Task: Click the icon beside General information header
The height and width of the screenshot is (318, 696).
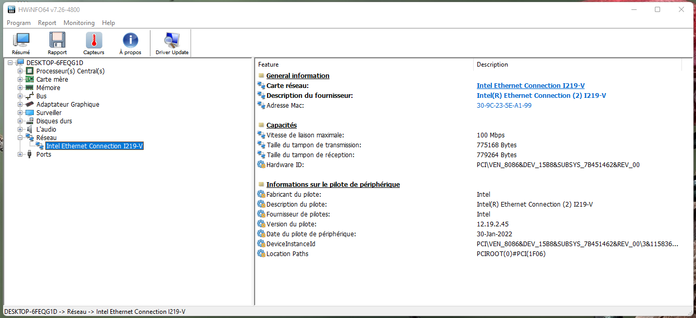Action: (261, 75)
